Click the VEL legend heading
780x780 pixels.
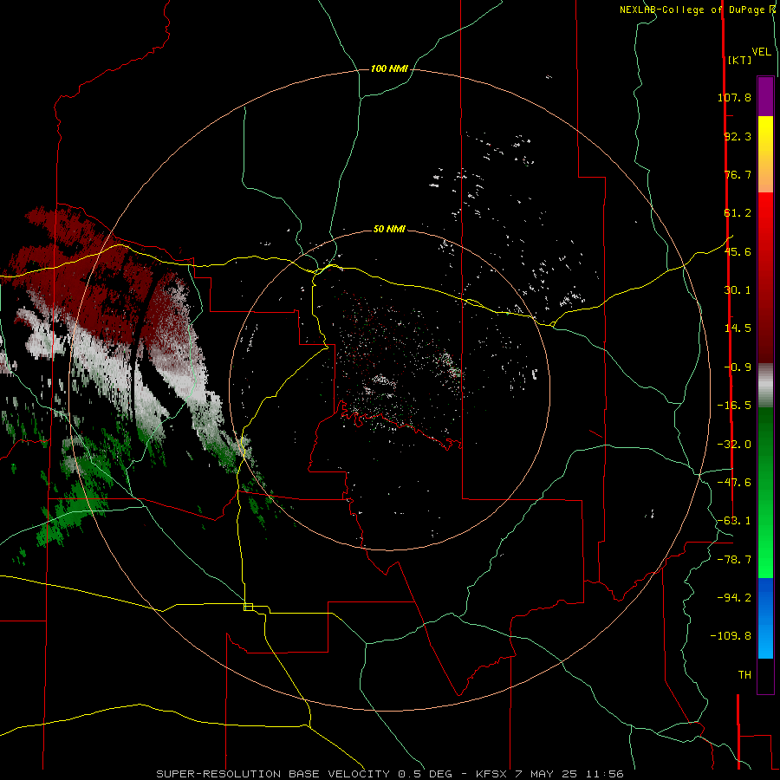[x=761, y=52]
